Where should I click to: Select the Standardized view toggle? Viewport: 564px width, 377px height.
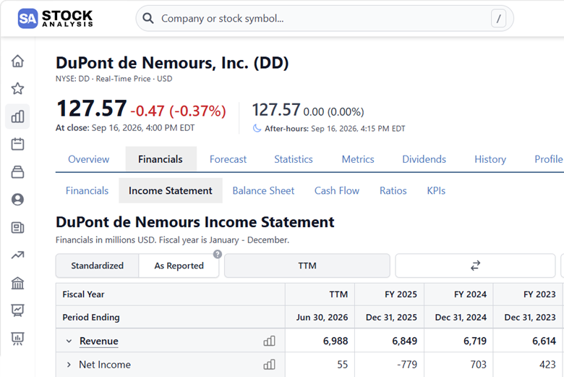pos(97,266)
